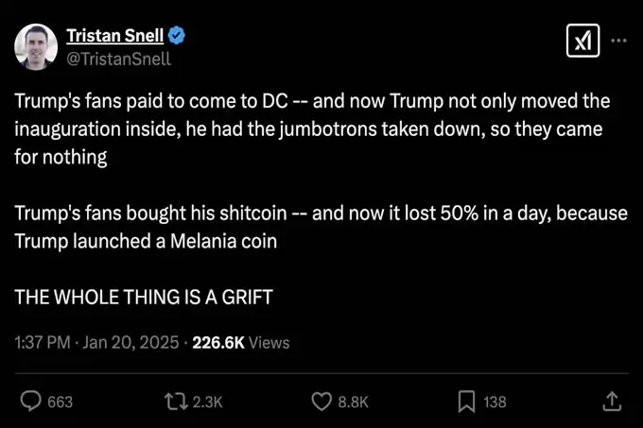Bookmark this tweet using the bookmark icon
Screen dimensions: 643x428
click(x=466, y=402)
